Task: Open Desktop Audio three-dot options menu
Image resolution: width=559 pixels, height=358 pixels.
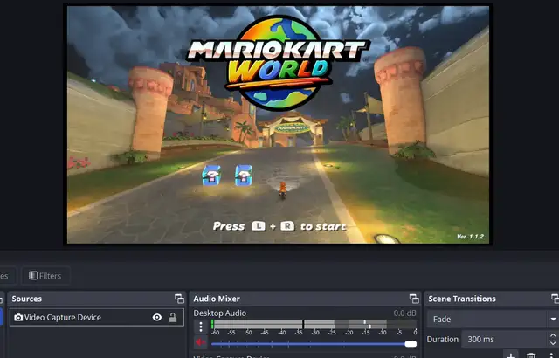Action: [x=201, y=327]
